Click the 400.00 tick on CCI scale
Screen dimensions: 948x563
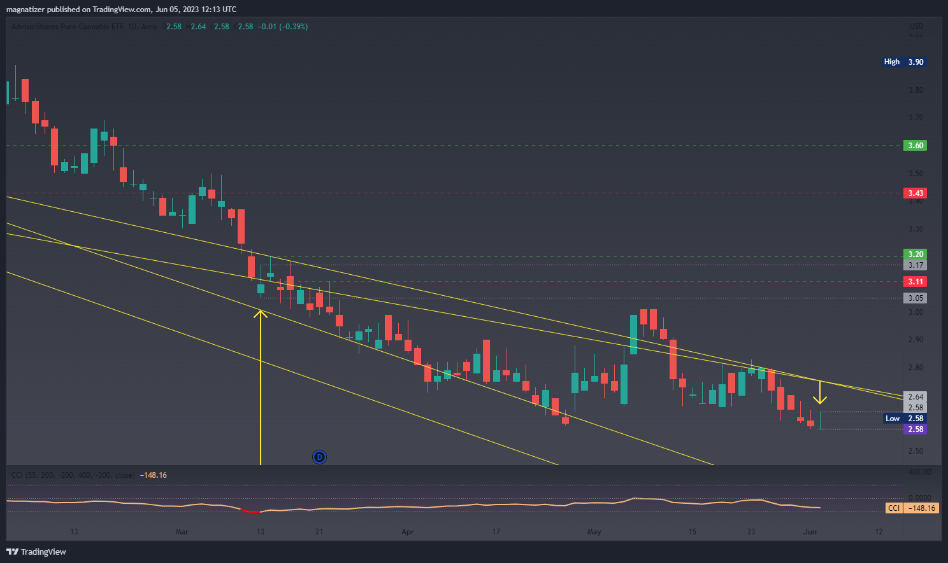click(919, 472)
